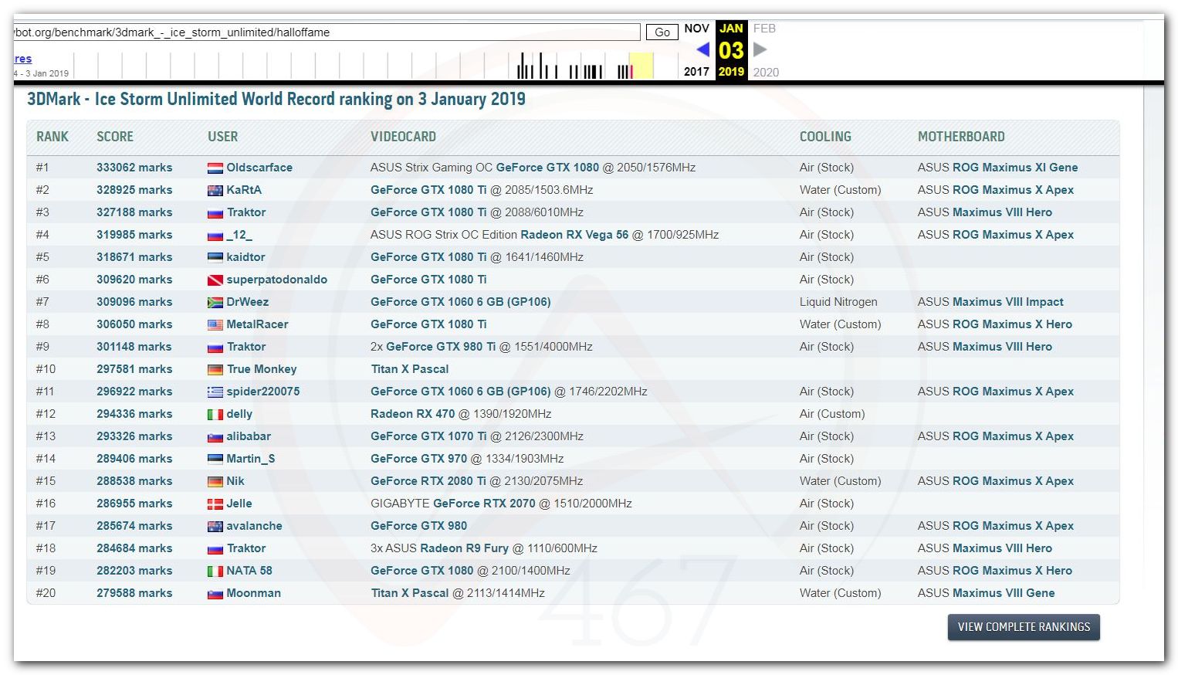Open View Complete Rankings

tap(1023, 627)
